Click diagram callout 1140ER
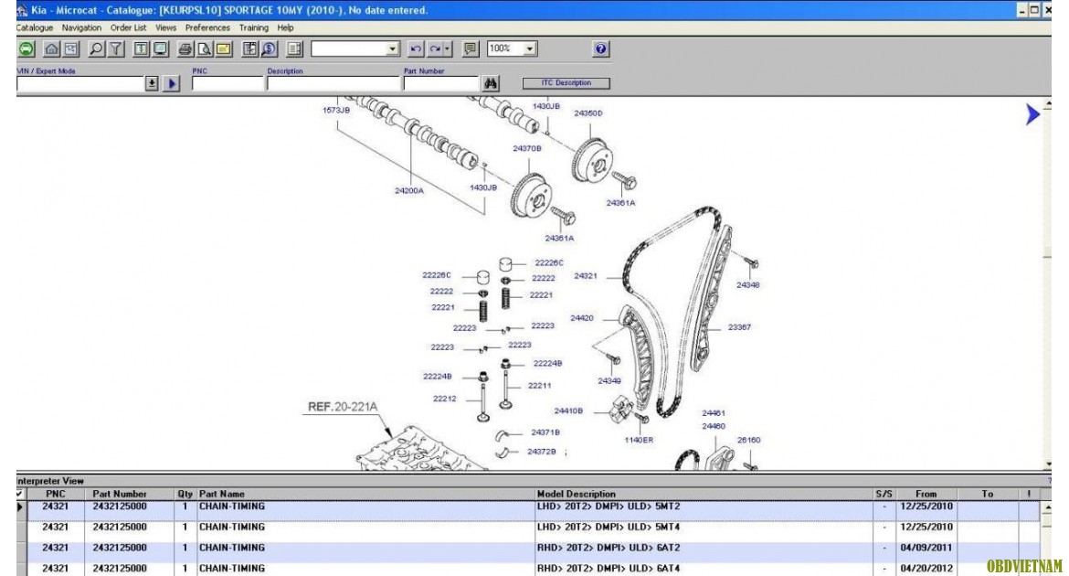 [x=639, y=440]
